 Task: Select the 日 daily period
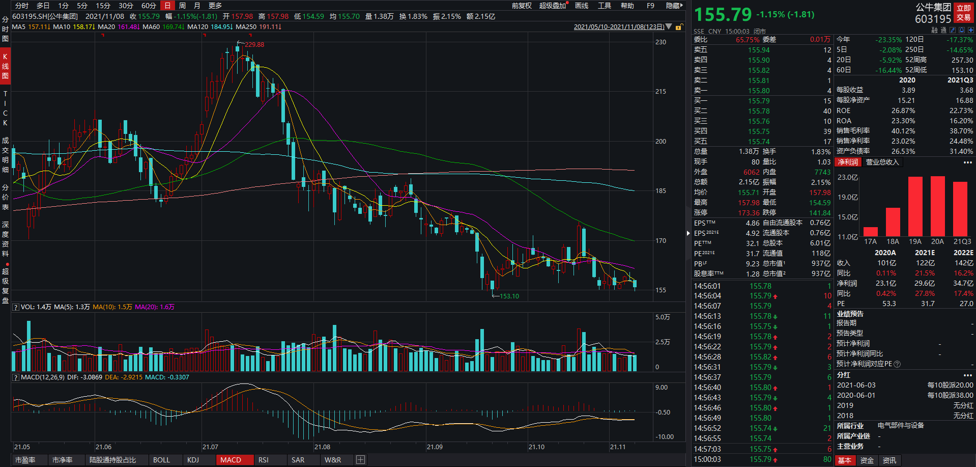coord(167,6)
